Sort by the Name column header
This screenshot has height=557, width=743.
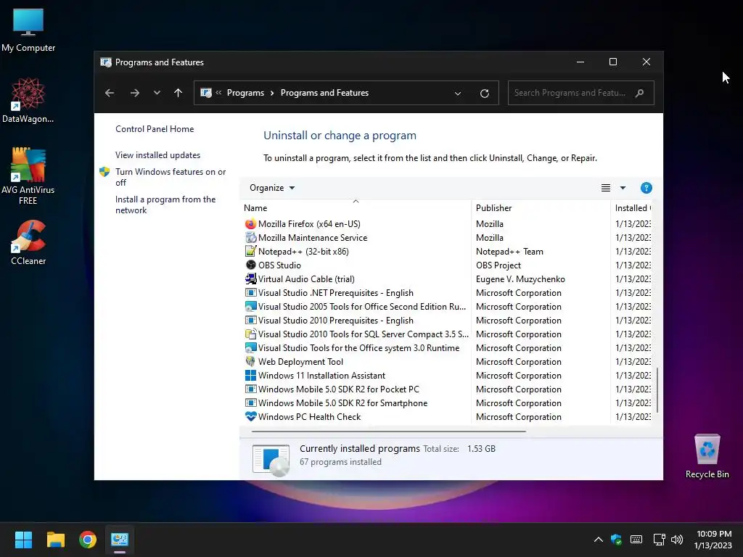coord(356,208)
